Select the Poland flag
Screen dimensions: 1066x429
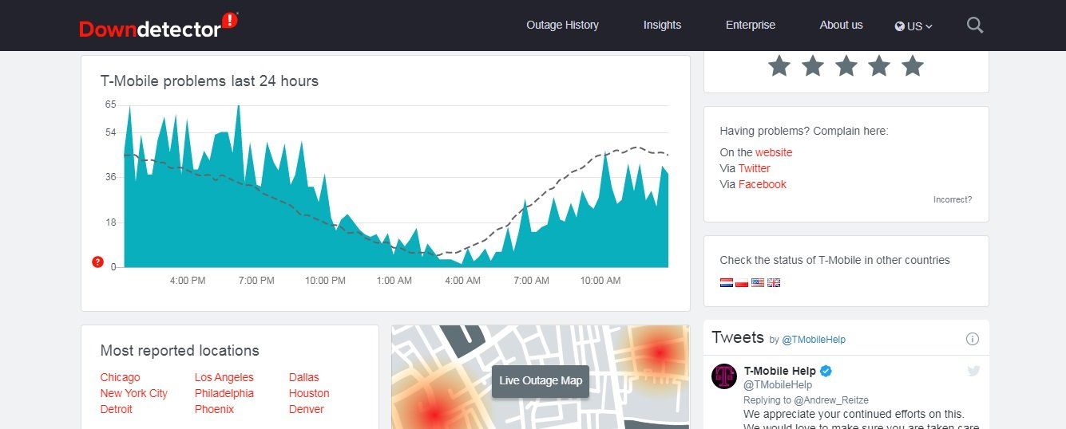(742, 282)
